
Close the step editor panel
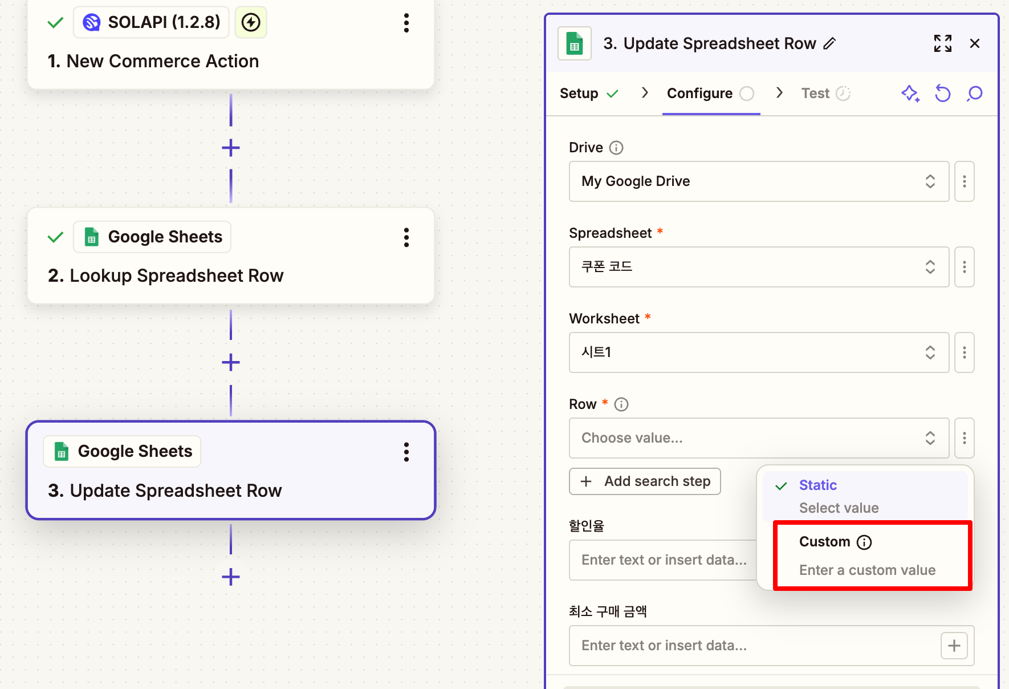tap(975, 43)
